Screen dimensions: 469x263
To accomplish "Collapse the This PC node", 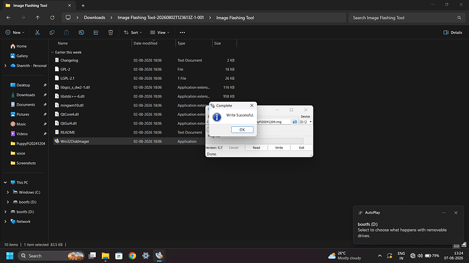I will [5, 182].
